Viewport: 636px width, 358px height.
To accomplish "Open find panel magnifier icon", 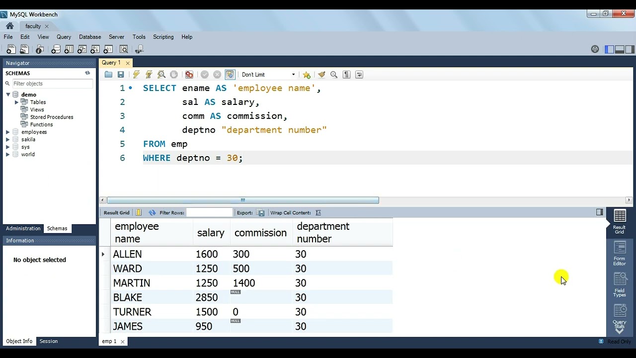I will [334, 75].
